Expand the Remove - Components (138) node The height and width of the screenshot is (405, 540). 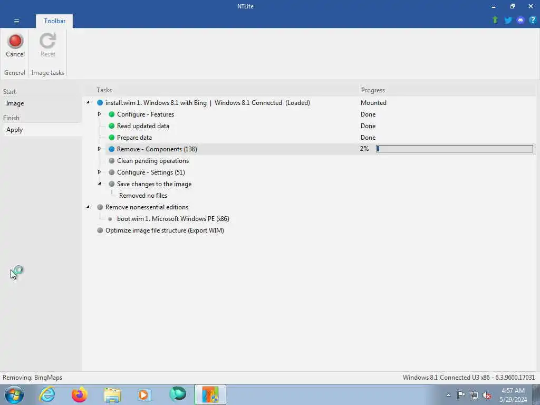[100, 149]
